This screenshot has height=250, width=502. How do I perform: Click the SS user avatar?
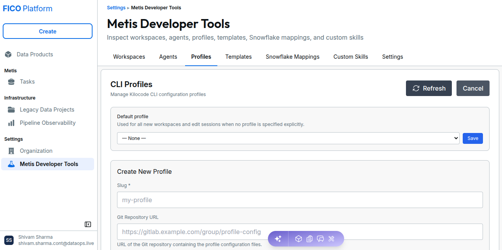tap(9, 240)
